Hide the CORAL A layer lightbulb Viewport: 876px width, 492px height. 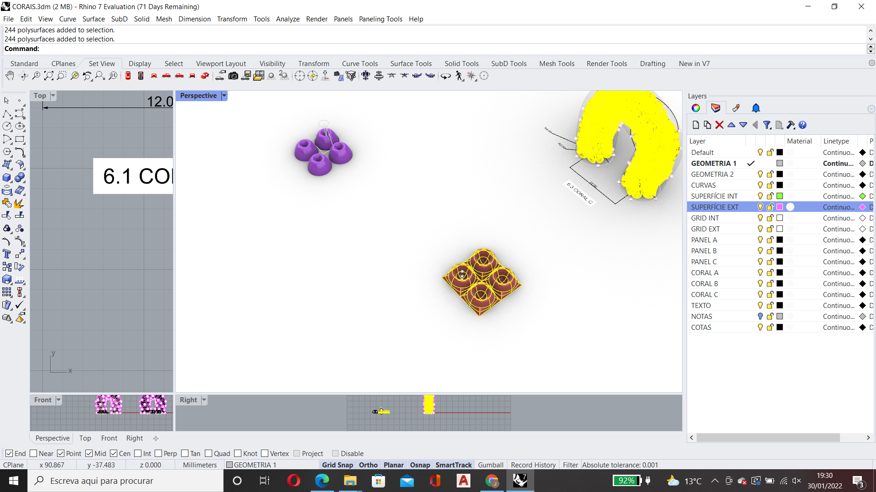click(x=760, y=272)
